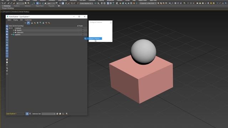Toggle frozen state for Box001
Viewport: 228px width, 128px height.
(x=83, y=30)
